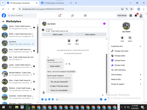Screen dimensions: 147x110
Task: Expand Media & files section
Action: [126, 79]
